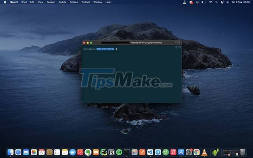This screenshot has height=158, width=253.
Task: Toggle the Wi-Fi status menu
Action: [211, 2]
